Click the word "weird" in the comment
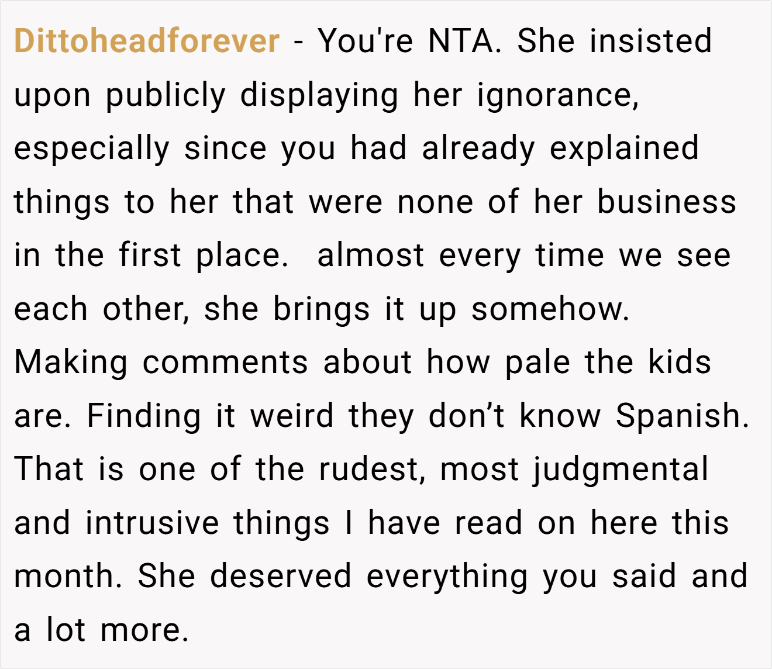The height and width of the screenshot is (669, 772). 292,416
